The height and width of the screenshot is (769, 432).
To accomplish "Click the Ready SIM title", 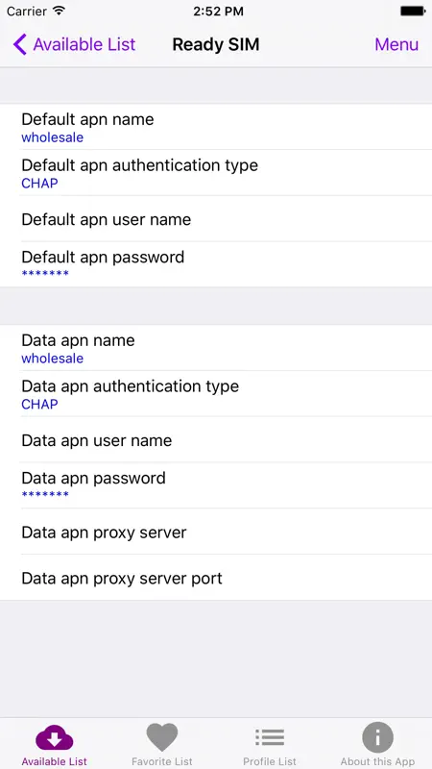I will point(216,44).
